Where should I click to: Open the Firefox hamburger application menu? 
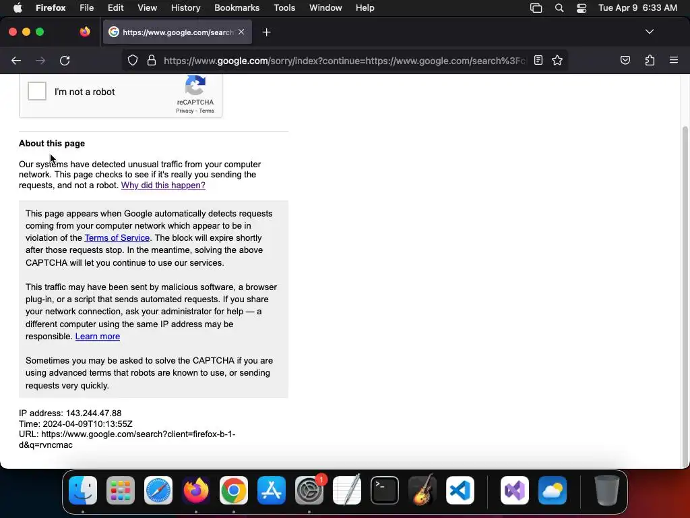pyautogui.click(x=674, y=60)
